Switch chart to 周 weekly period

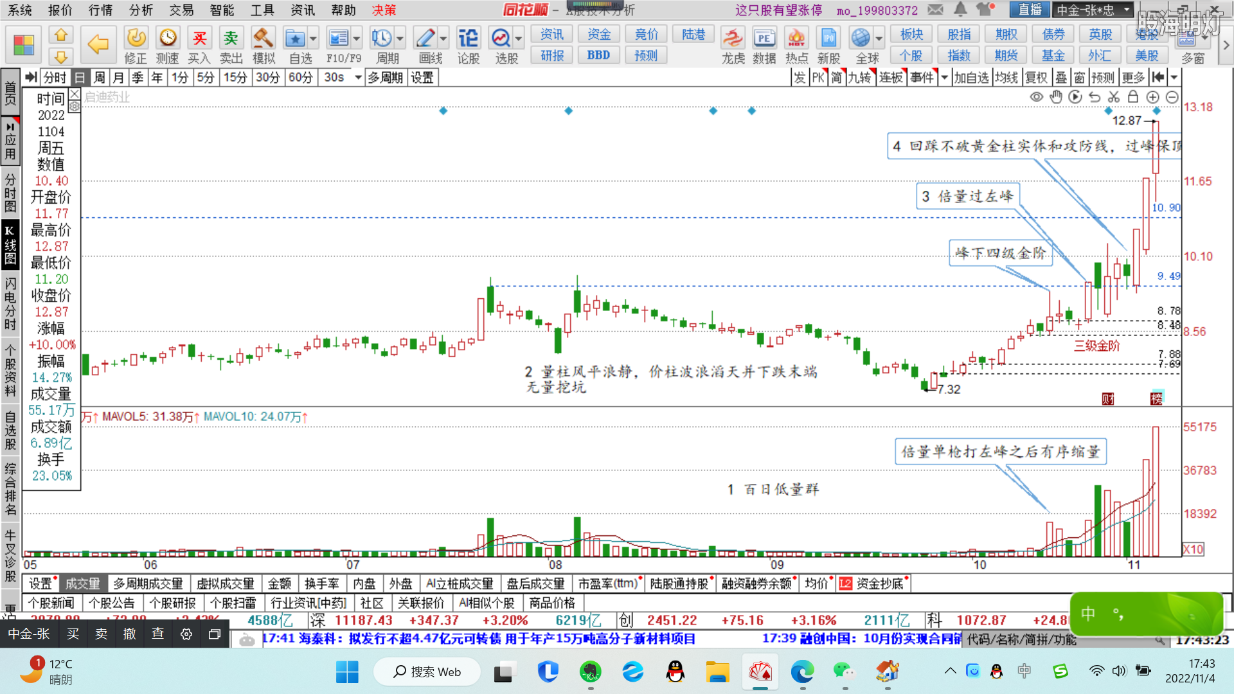pos(99,78)
